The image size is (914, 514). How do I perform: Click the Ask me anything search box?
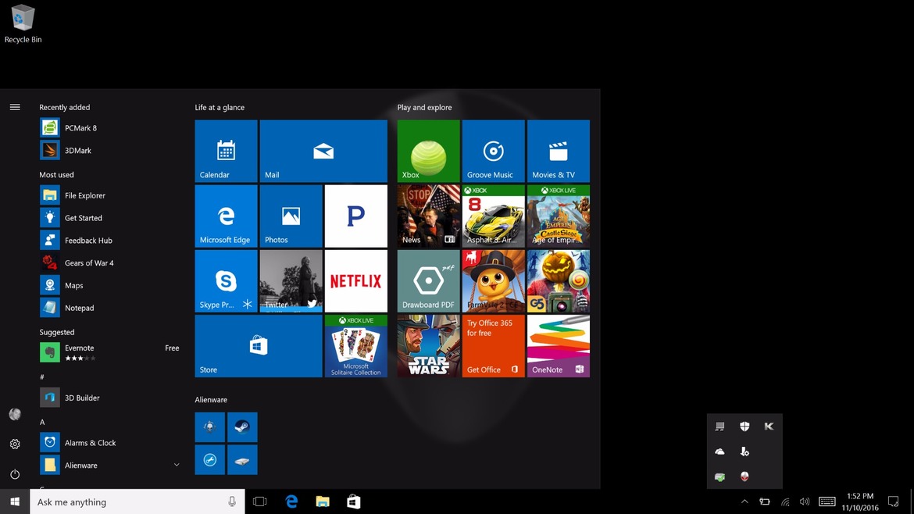tap(137, 502)
